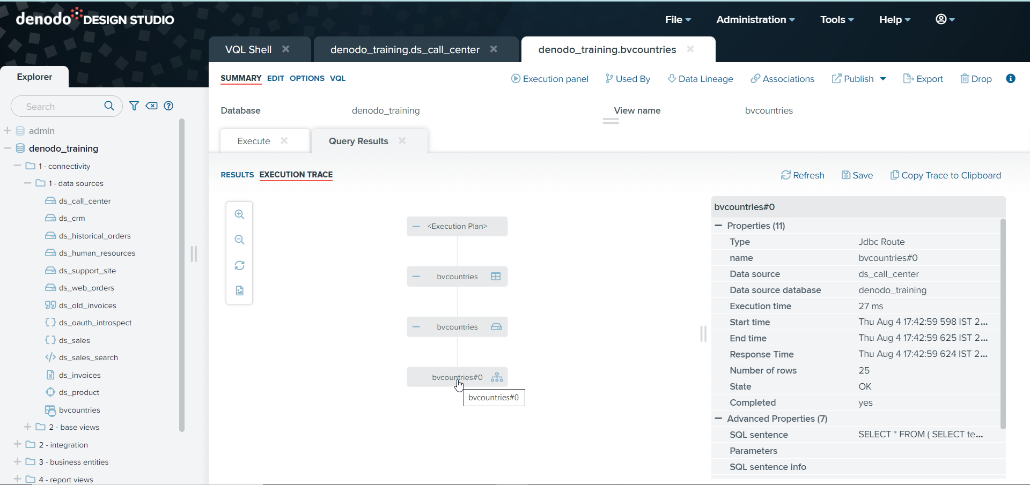
Task: Click the zoom in icon in trace toolbar
Action: tap(239, 214)
